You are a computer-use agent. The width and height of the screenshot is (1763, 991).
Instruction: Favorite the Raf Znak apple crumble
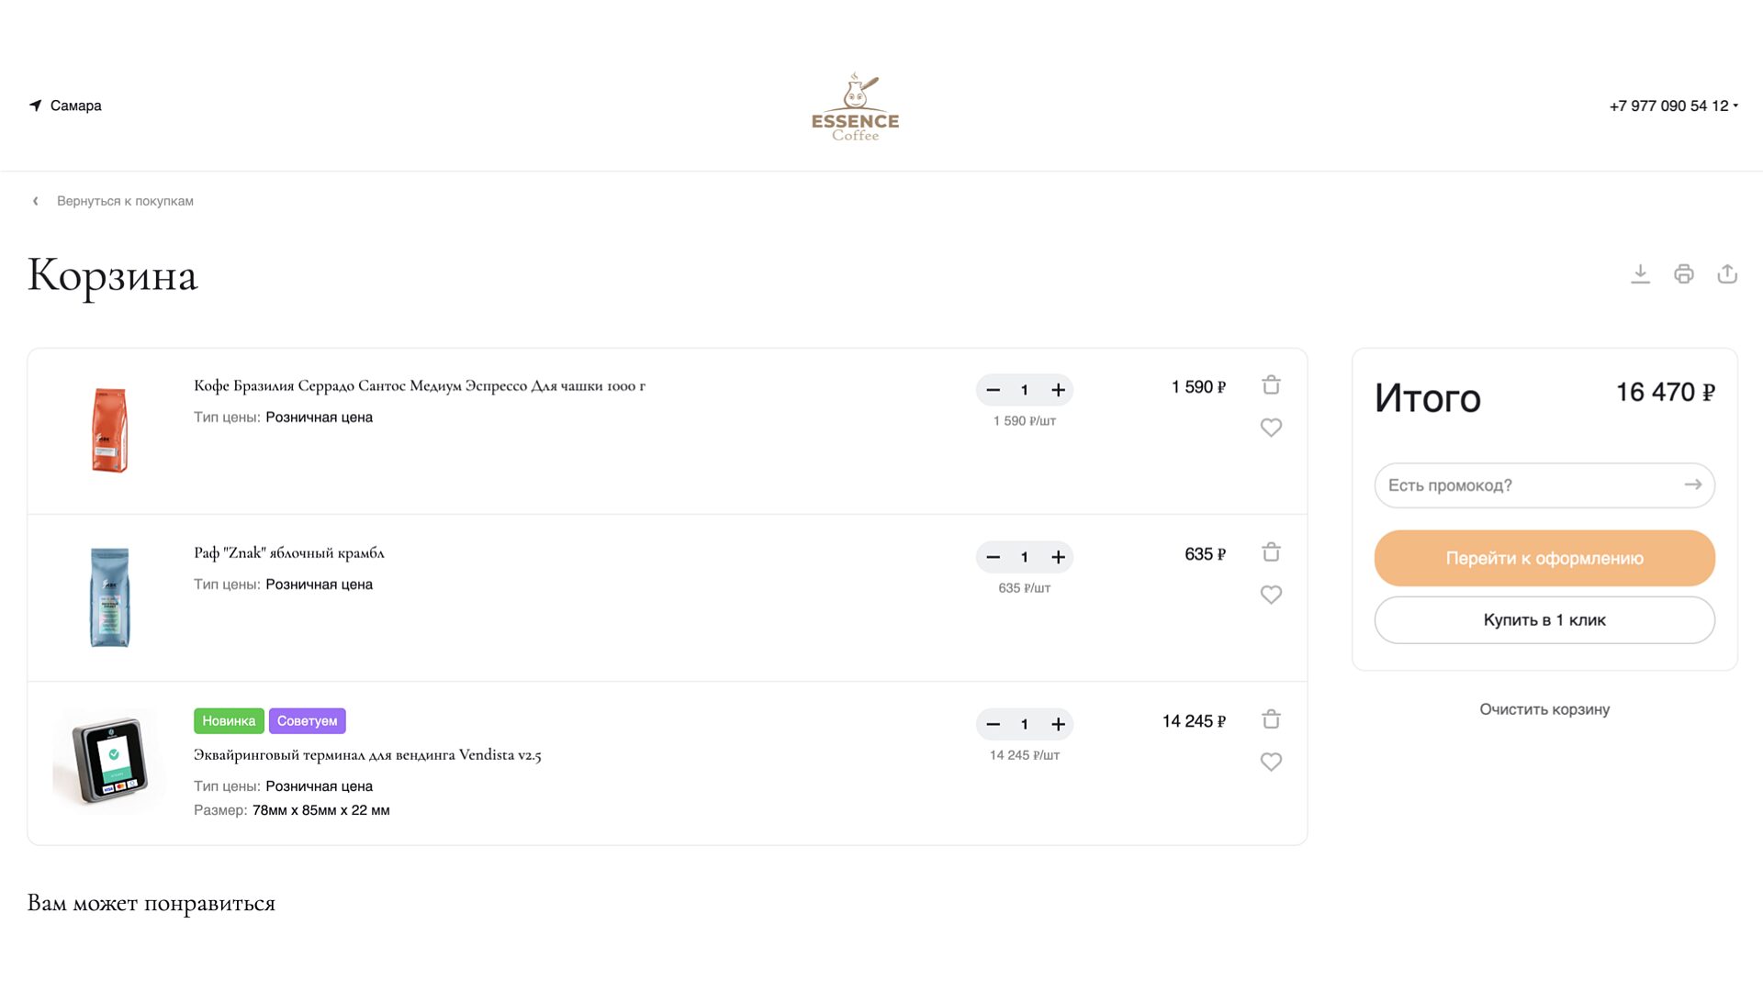[1271, 595]
